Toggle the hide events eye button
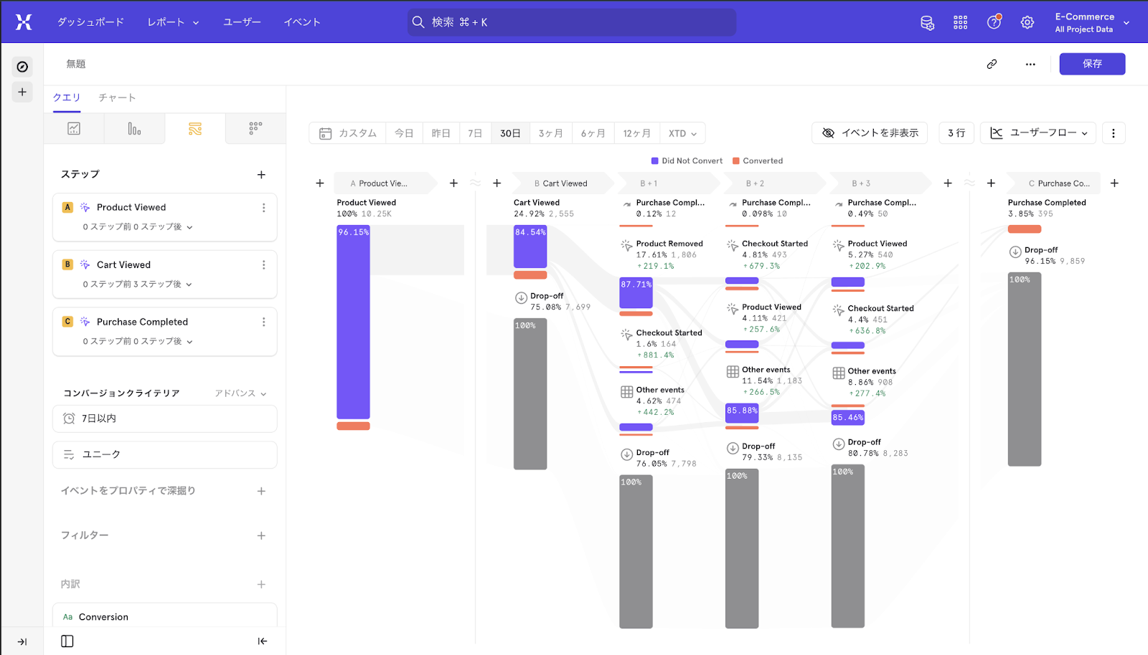1148x655 pixels. pyautogui.click(x=870, y=133)
